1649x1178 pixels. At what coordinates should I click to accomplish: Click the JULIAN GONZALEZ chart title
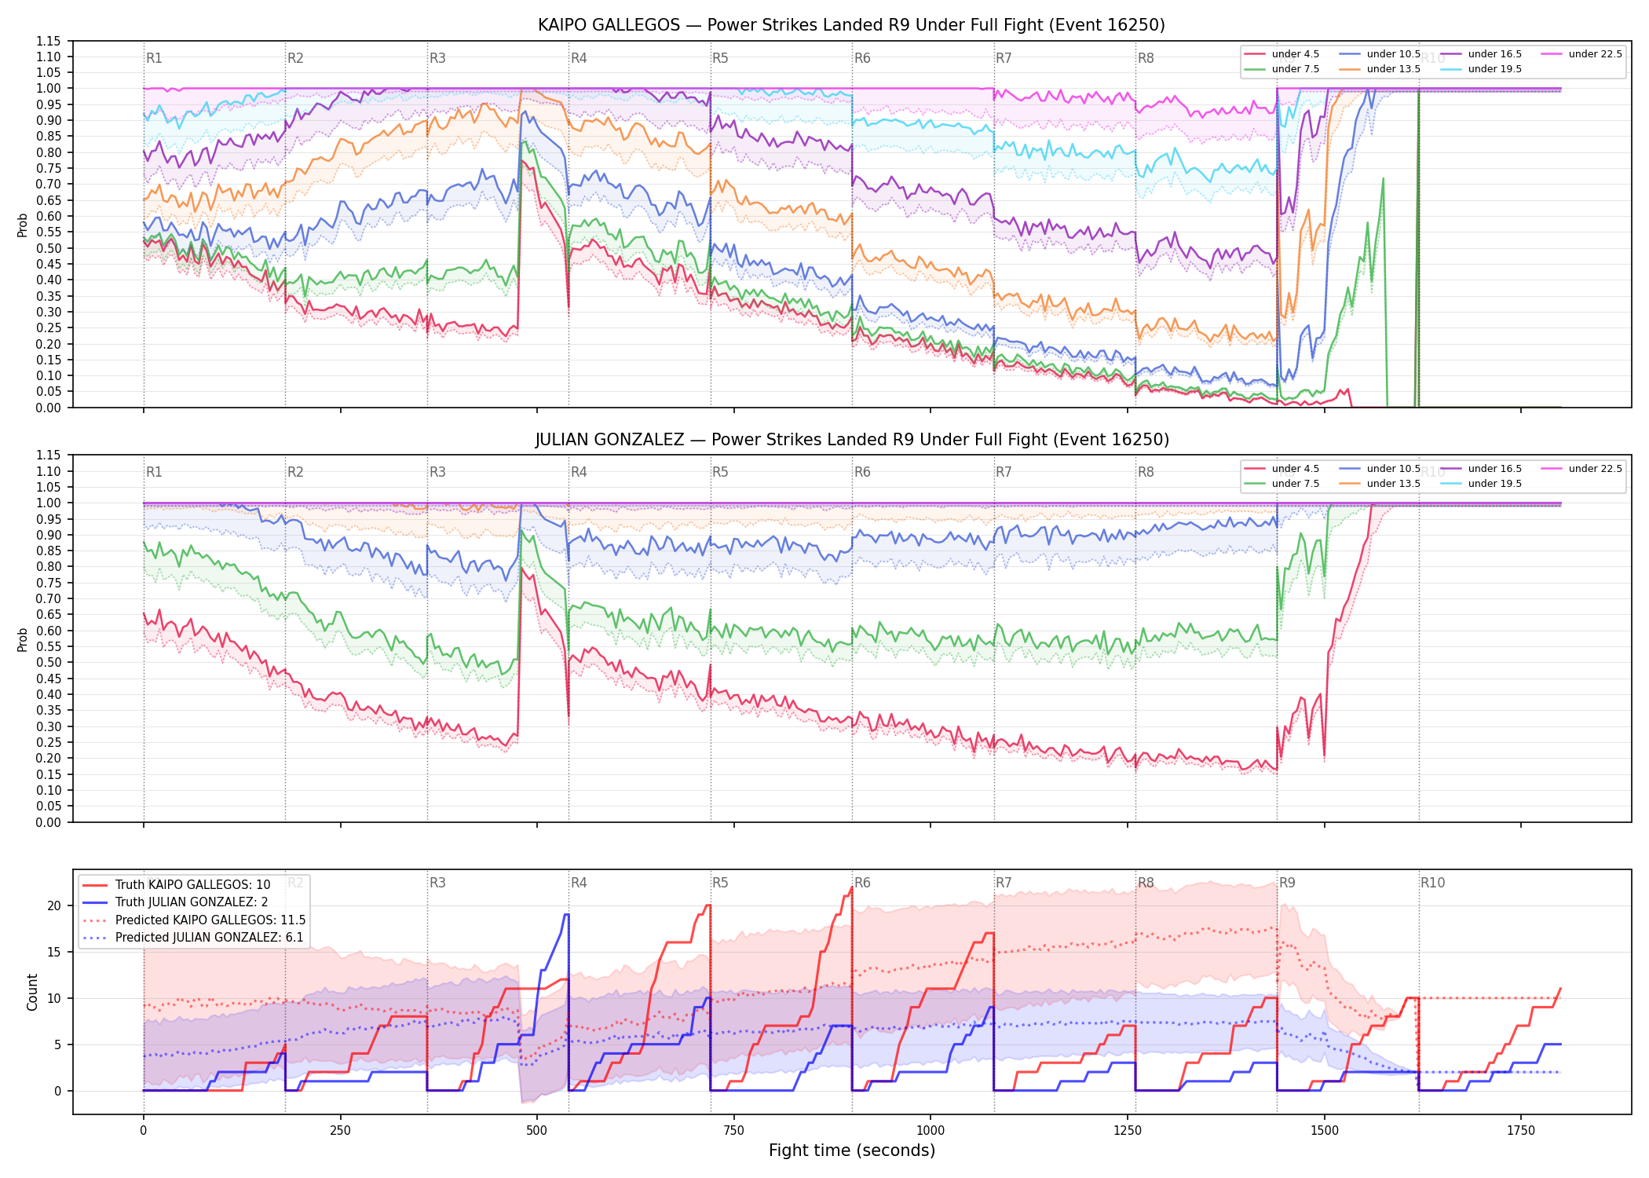(851, 440)
